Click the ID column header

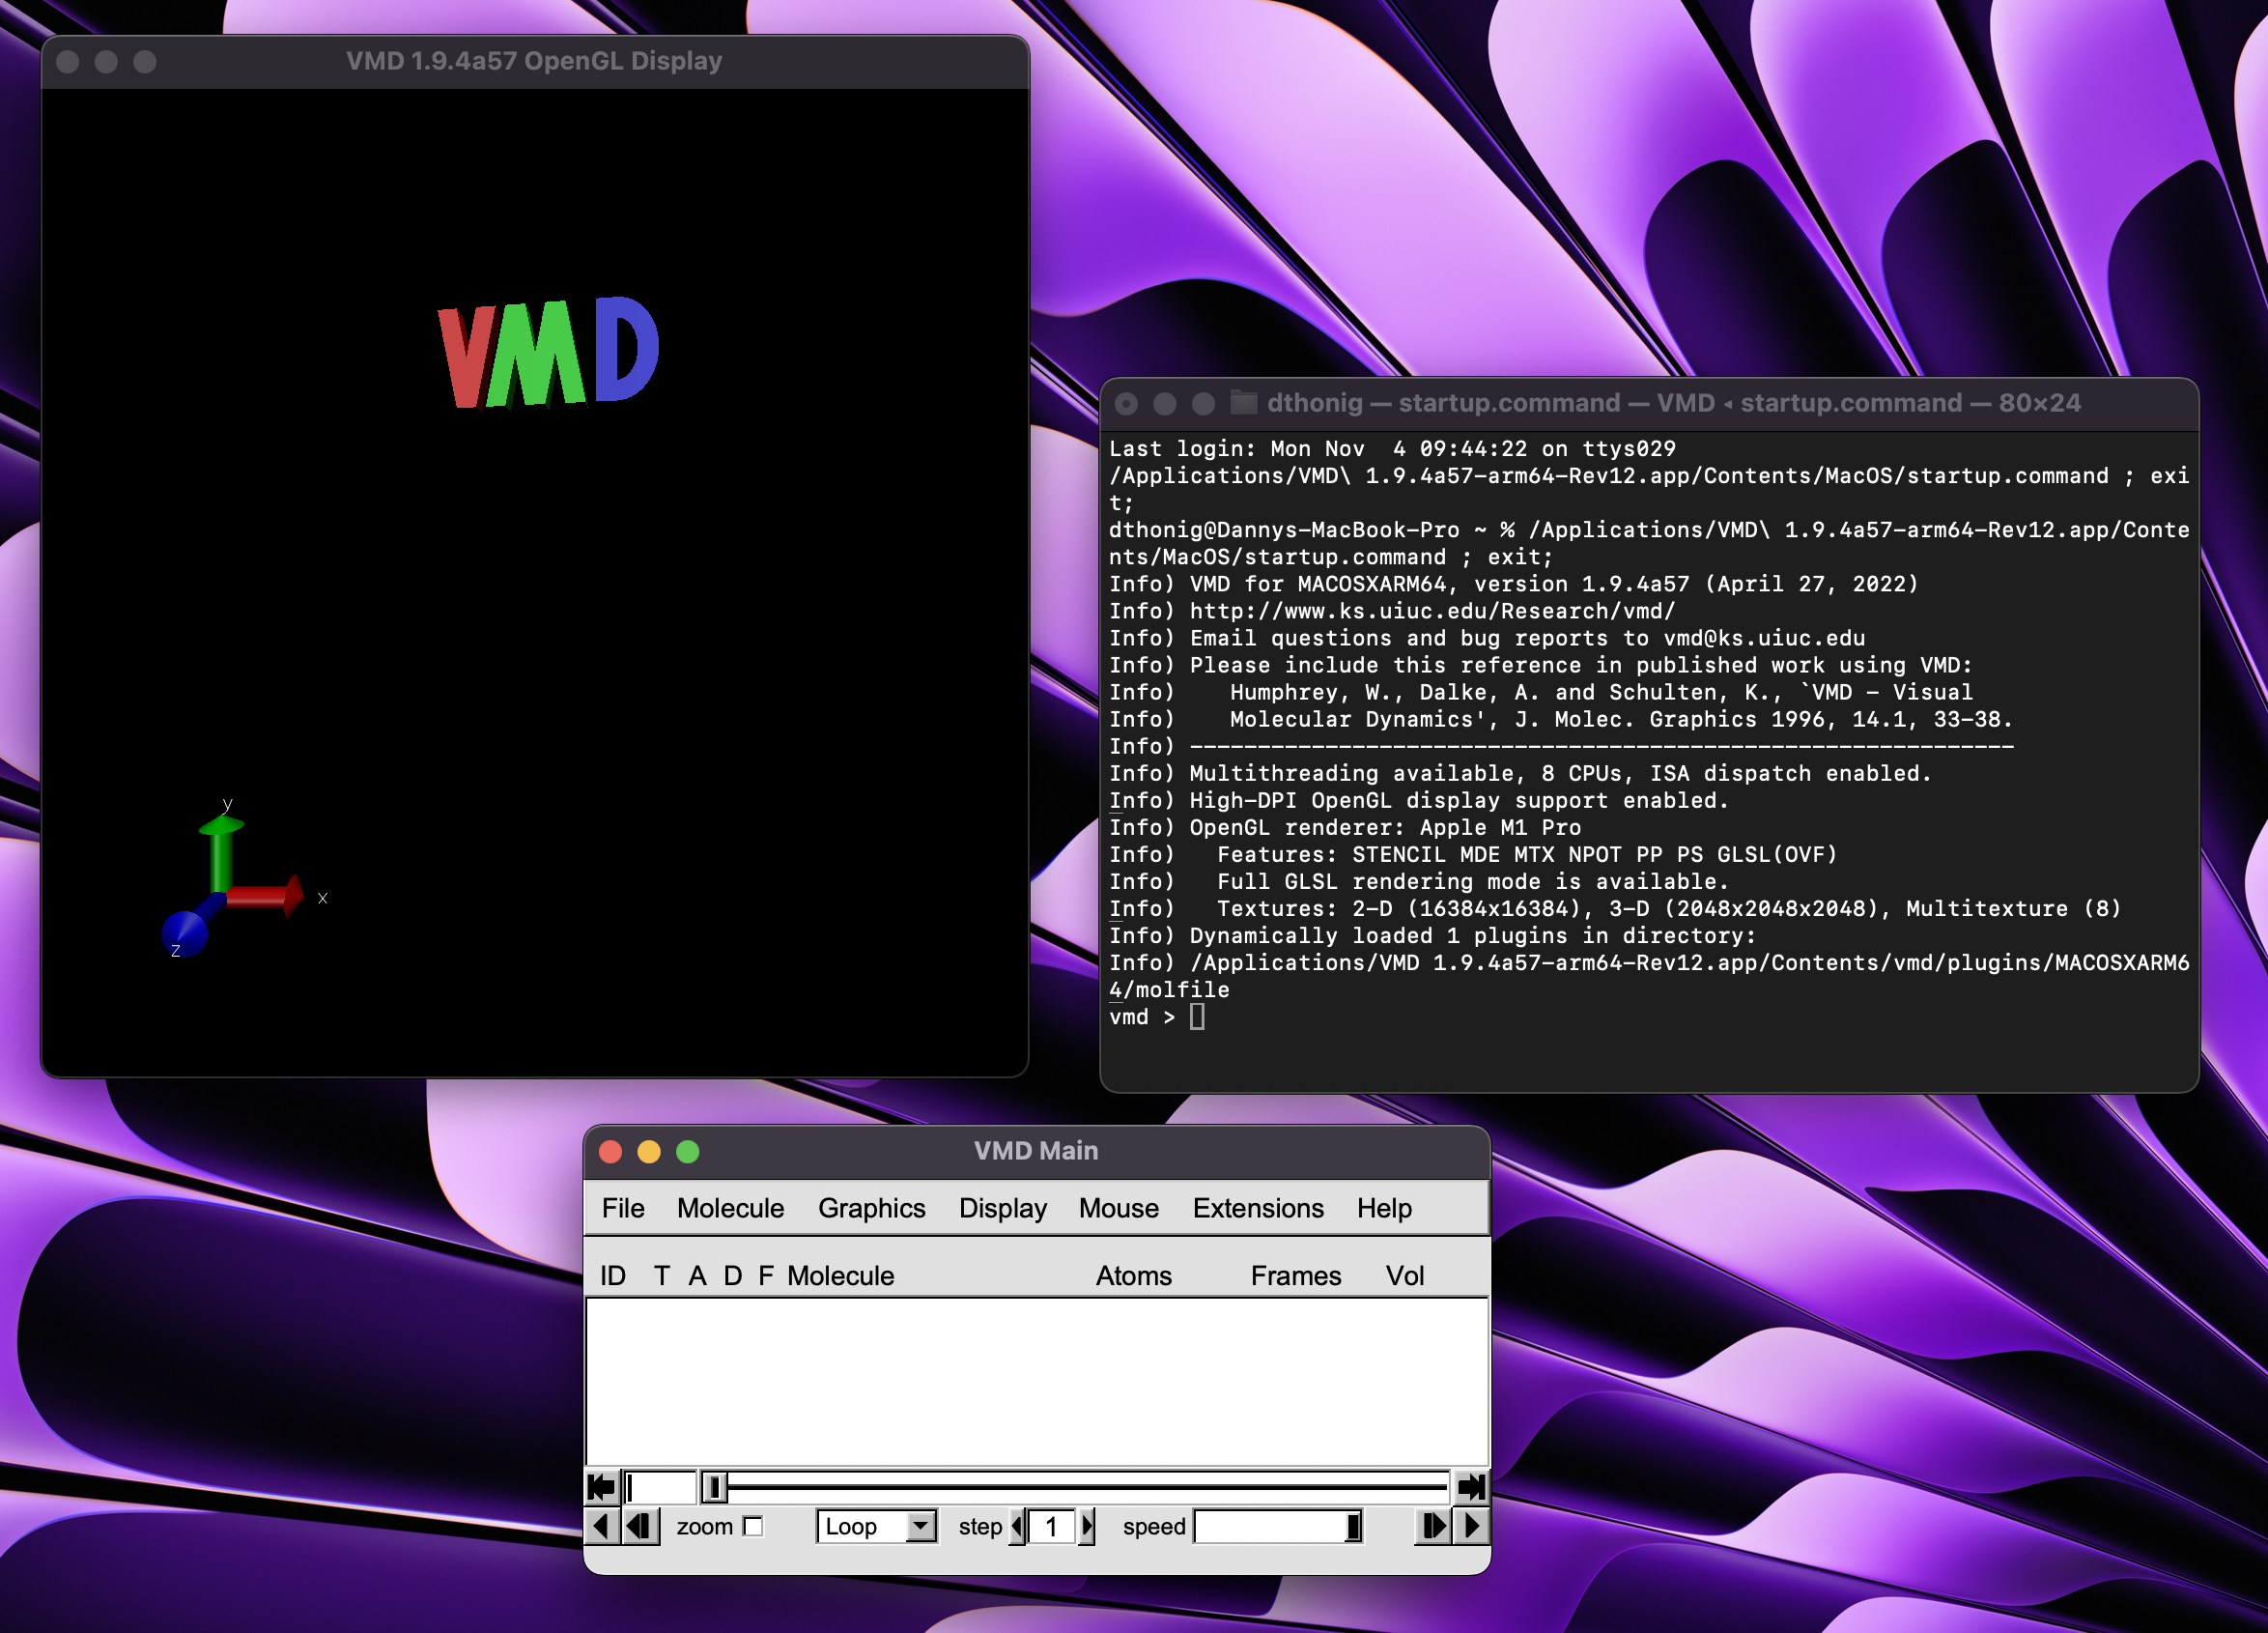[613, 1275]
